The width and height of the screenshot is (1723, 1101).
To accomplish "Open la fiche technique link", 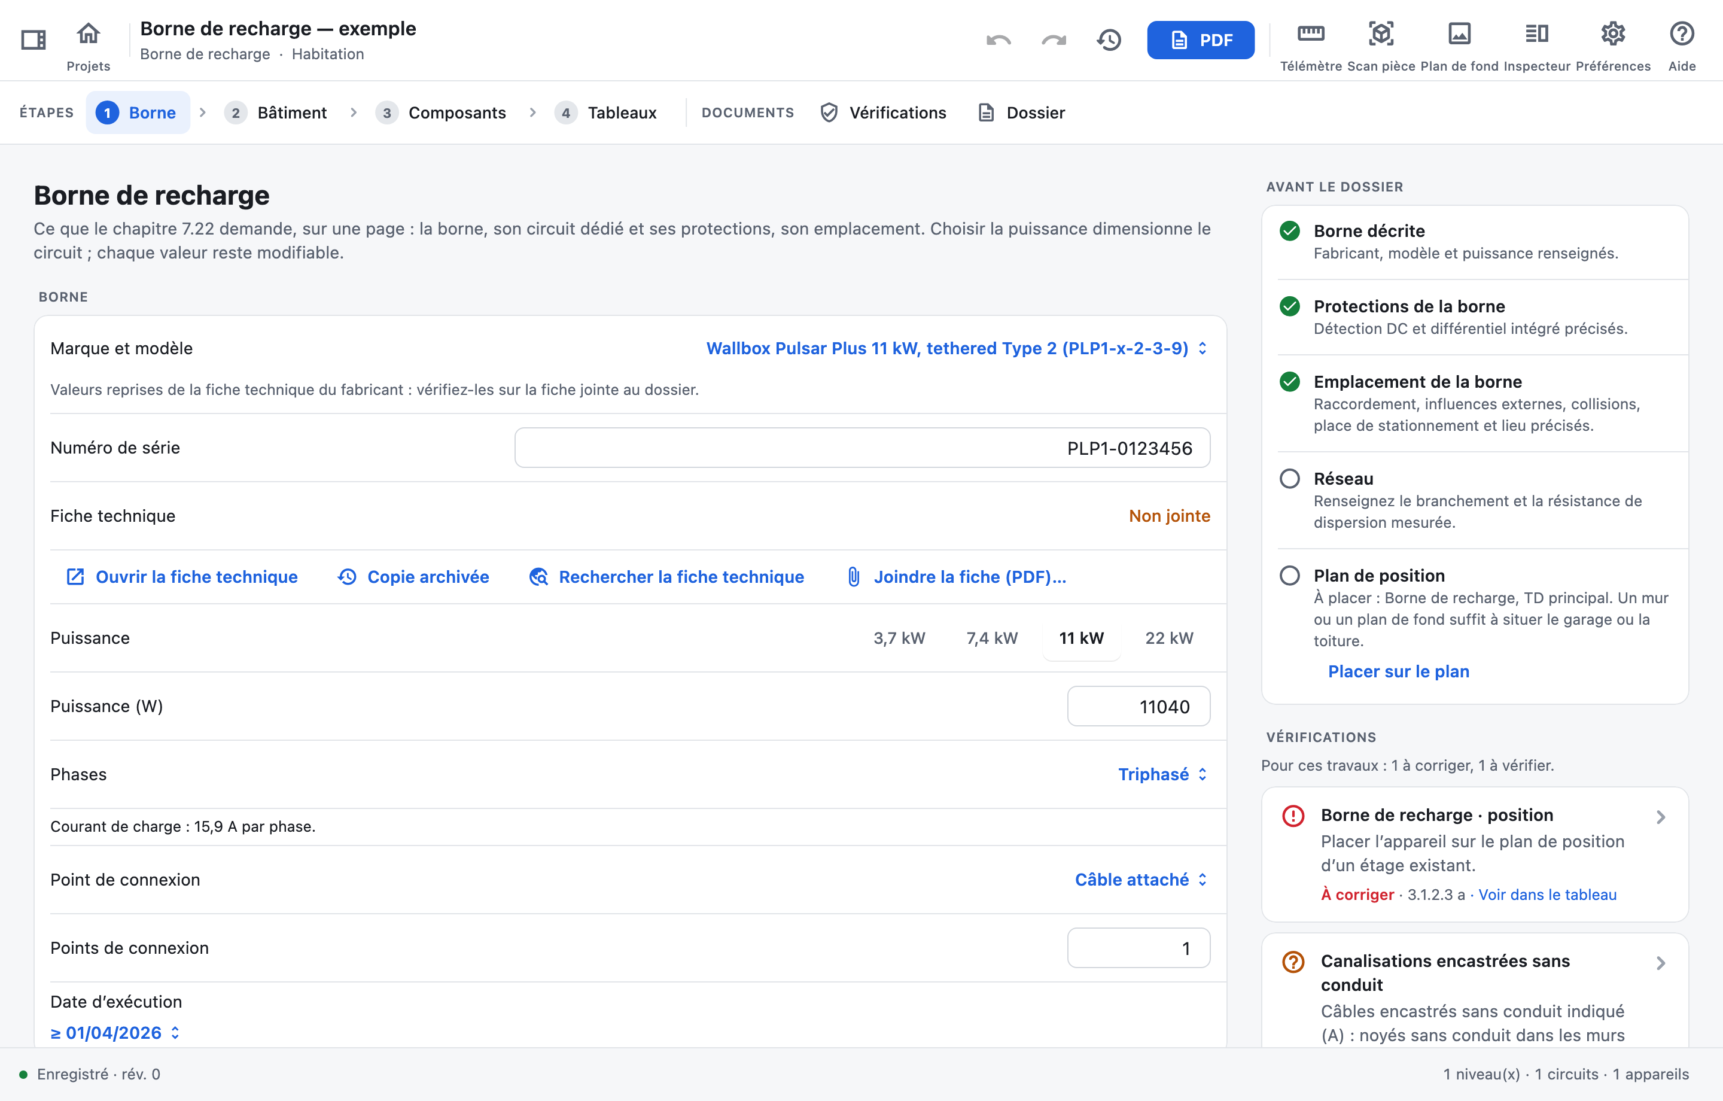I will [x=182, y=577].
